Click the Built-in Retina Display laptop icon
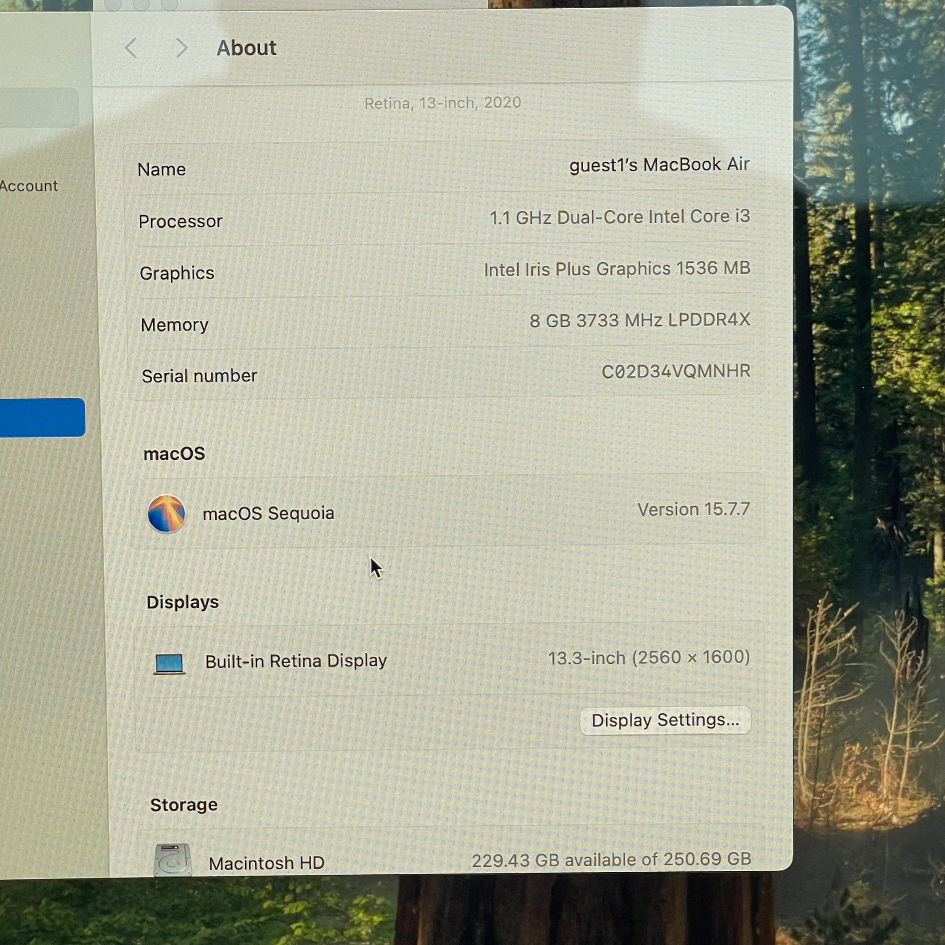The image size is (945, 945). [169, 664]
